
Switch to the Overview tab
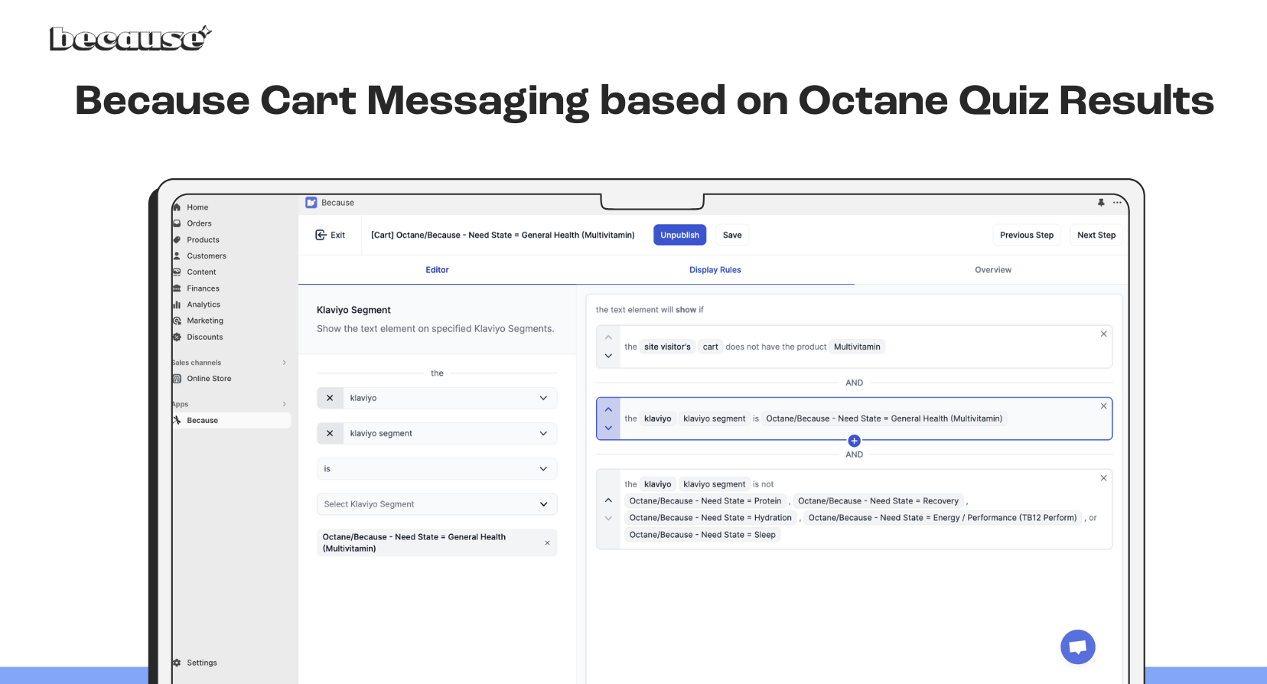(993, 270)
